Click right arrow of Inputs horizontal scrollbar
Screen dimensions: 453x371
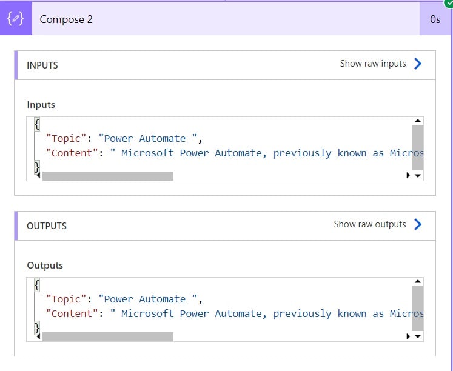(x=408, y=175)
